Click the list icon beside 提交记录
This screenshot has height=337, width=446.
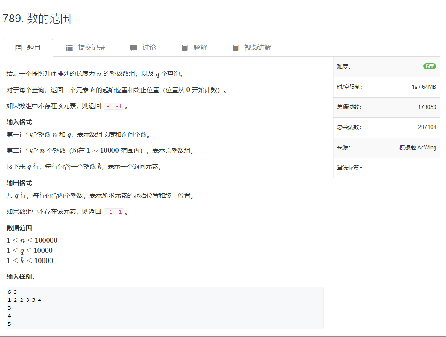[x=69, y=48]
